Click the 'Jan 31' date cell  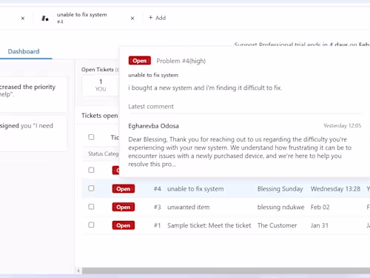320,225
